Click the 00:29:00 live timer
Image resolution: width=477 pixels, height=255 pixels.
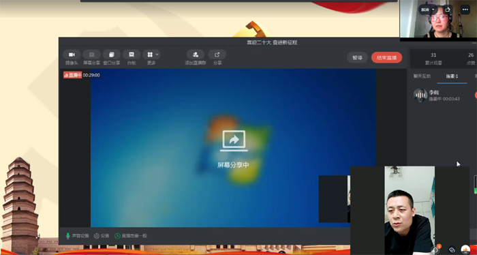(x=91, y=75)
